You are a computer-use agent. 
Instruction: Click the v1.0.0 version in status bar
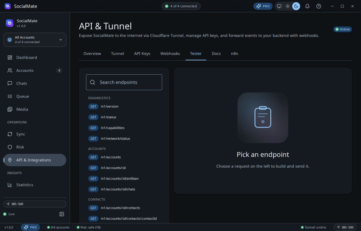point(9,227)
